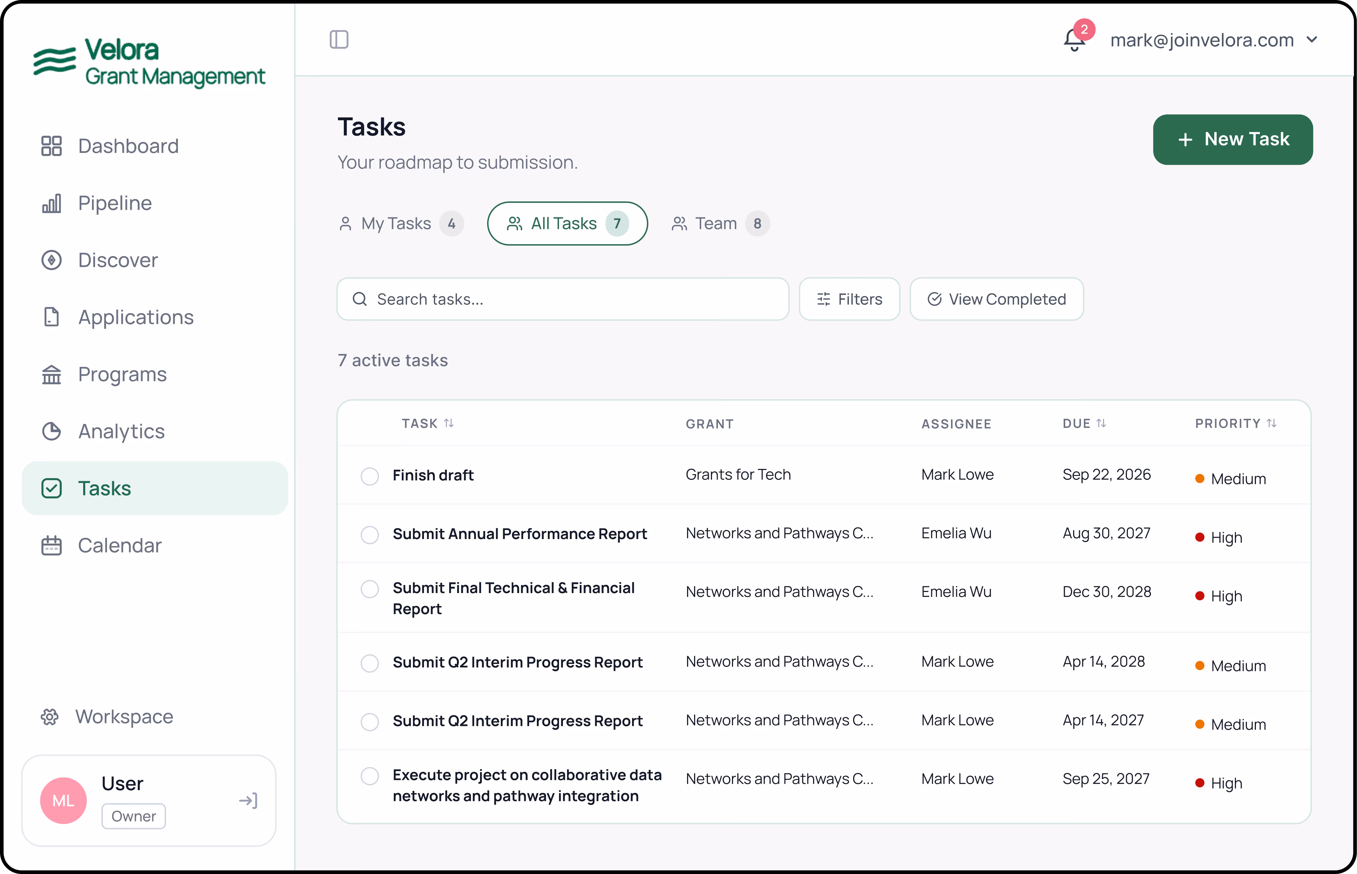Open the Finish draft task

(433, 475)
